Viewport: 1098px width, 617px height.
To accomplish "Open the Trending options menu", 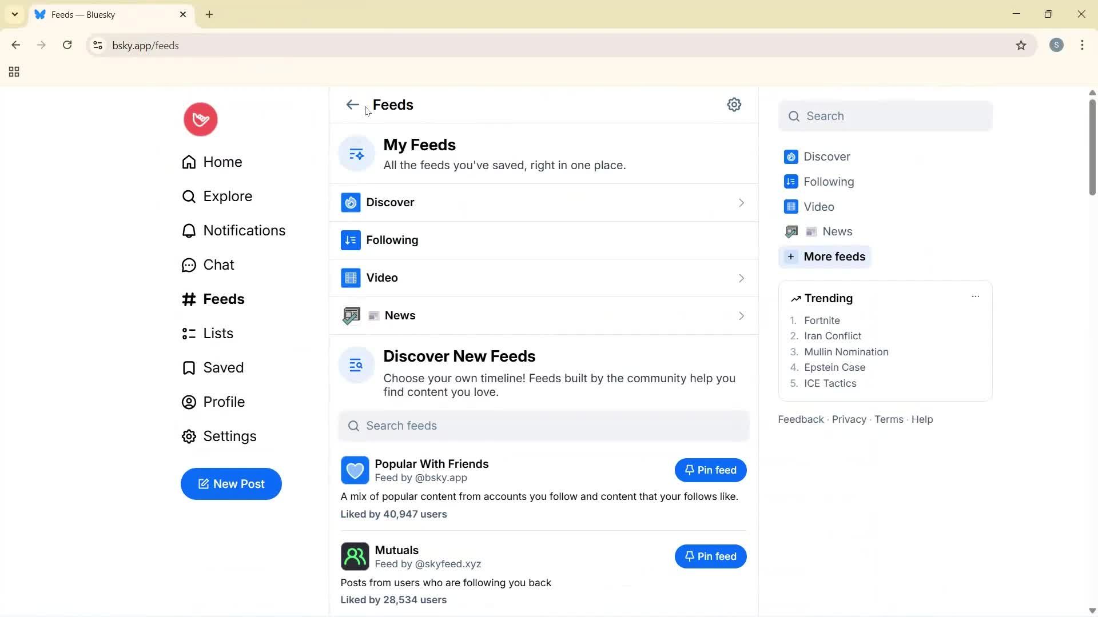I will [975, 297].
